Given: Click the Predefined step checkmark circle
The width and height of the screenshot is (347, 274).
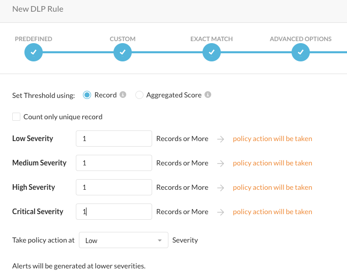Looking at the screenshot, I should (34, 52).
